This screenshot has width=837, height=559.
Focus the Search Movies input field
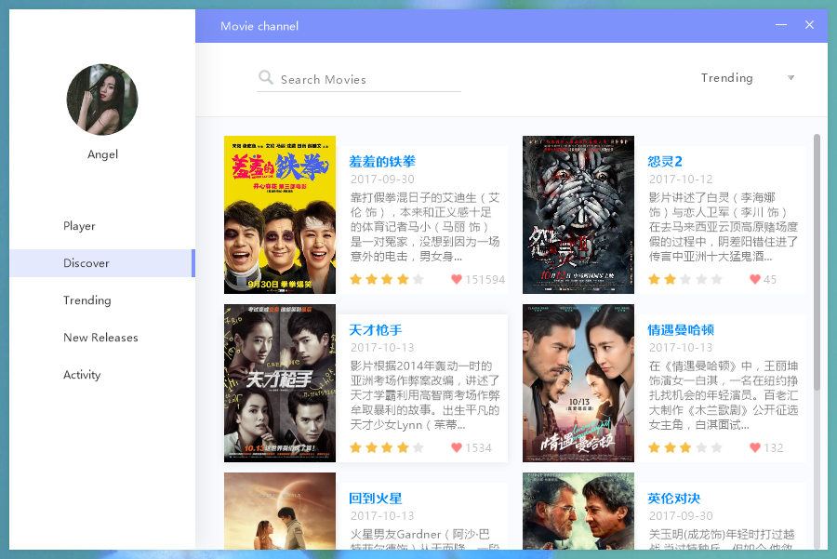point(359,80)
